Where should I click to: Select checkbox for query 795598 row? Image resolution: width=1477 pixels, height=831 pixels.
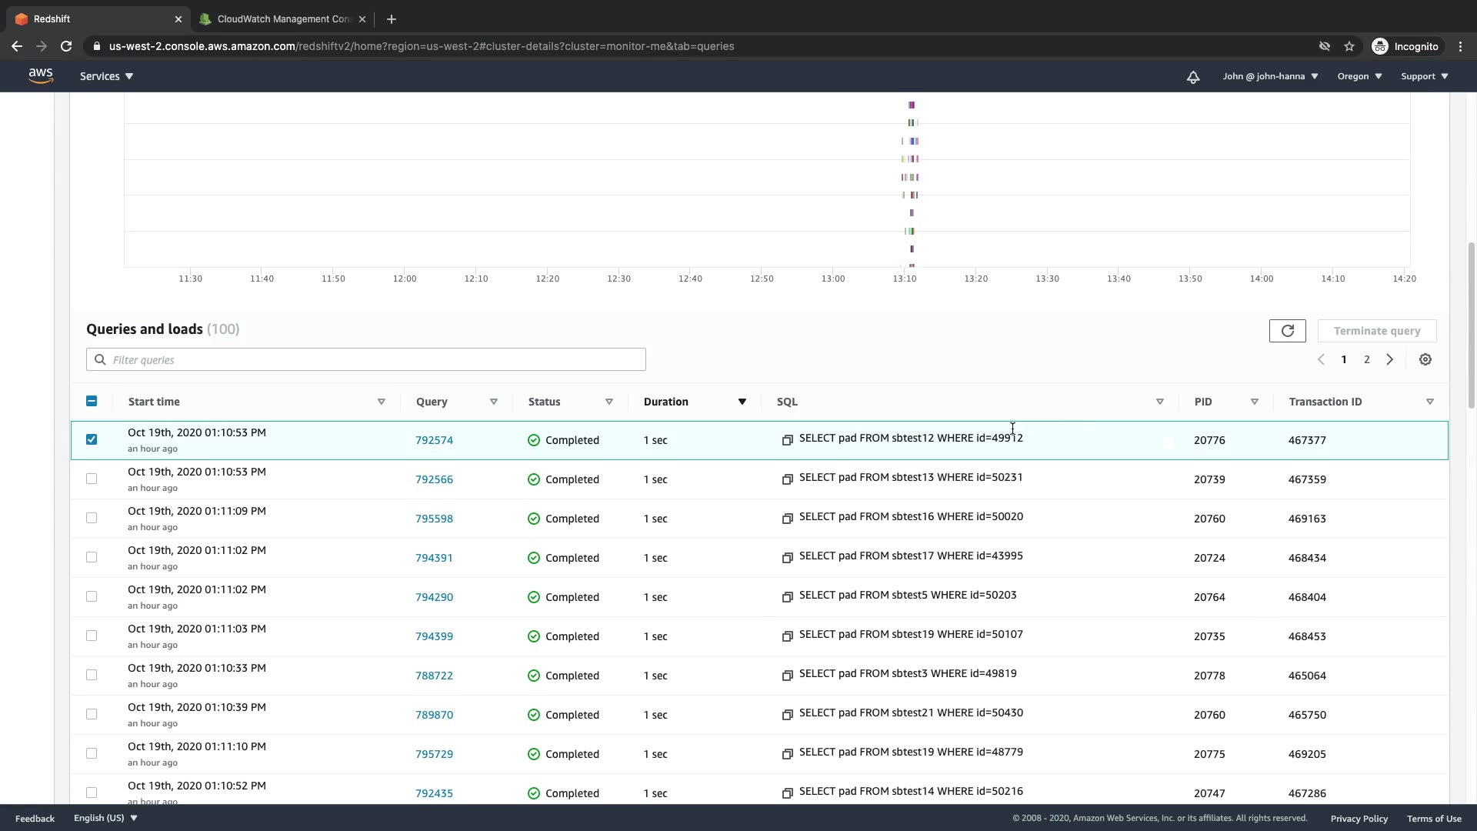point(92,518)
